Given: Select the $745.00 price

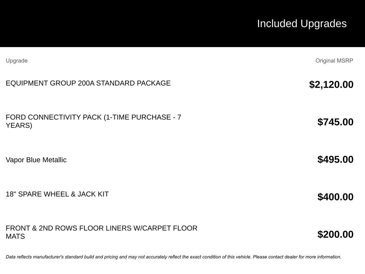Looking at the screenshot, I should coord(335,122).
